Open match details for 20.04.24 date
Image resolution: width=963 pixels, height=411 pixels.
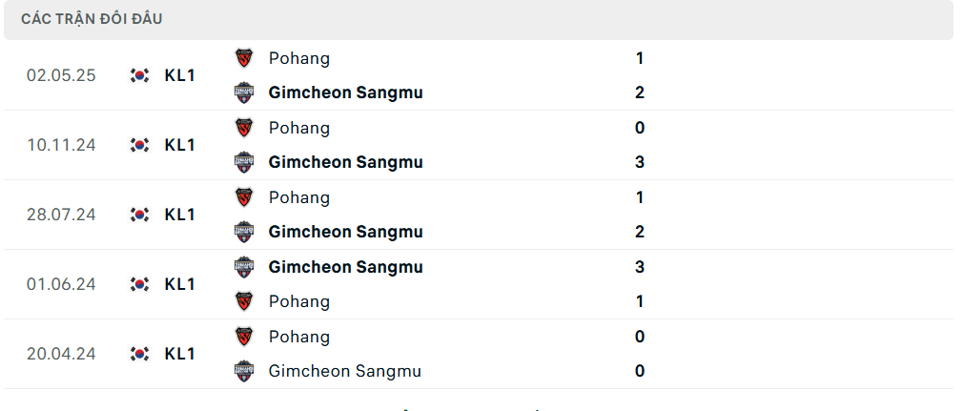click(61, 354)
